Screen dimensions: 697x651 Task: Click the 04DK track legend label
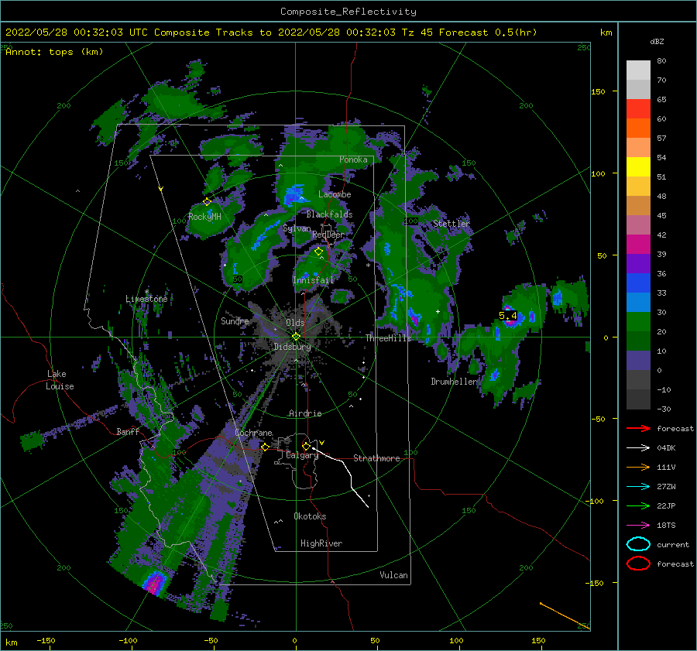click(x=666, y=448)
